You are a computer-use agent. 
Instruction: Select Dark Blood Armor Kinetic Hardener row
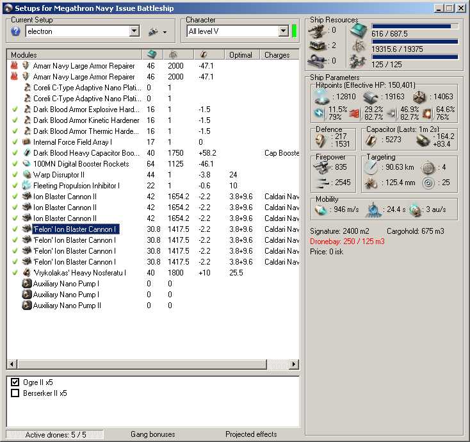pos(153,120)
